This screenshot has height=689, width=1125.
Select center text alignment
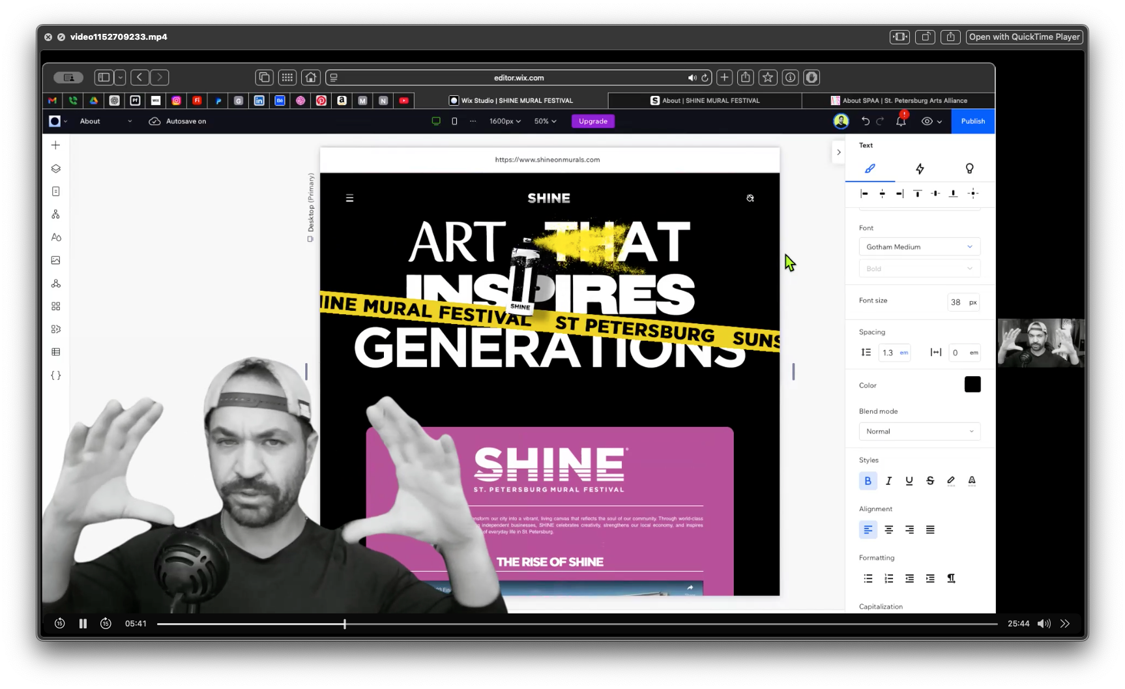pyautogui.click(x=888, y=530)
